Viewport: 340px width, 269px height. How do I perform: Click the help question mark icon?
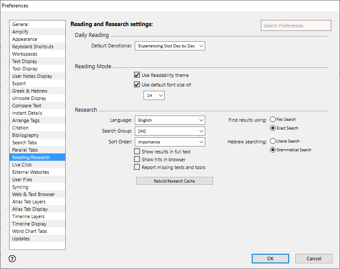click(x=12, y=259)
